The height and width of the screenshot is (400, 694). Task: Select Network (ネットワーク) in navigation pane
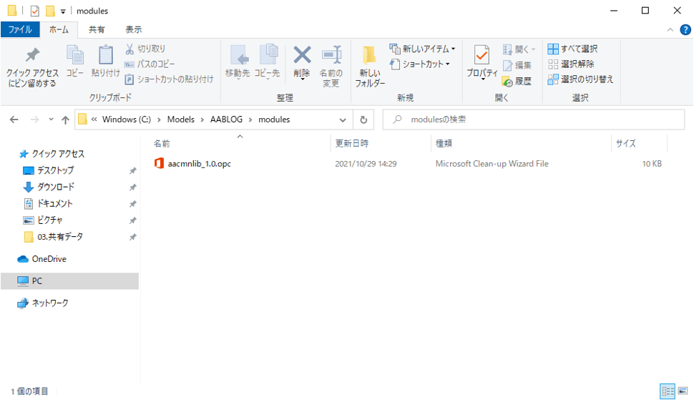pos(50,303)
